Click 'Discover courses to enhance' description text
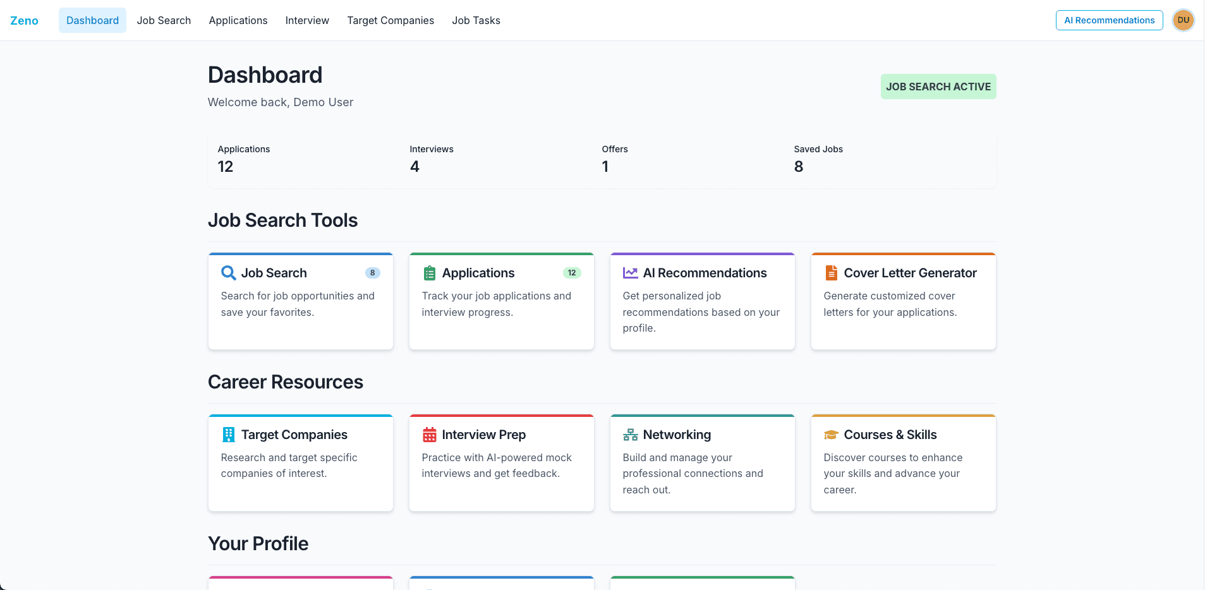Viewport: 1205px width, 590px height. pos(893,474)
